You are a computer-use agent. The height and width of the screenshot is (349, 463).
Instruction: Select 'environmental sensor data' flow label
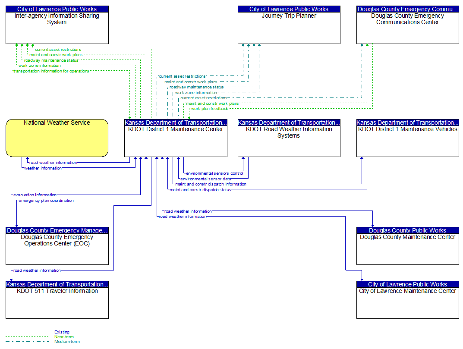click(x=206, y=179)
